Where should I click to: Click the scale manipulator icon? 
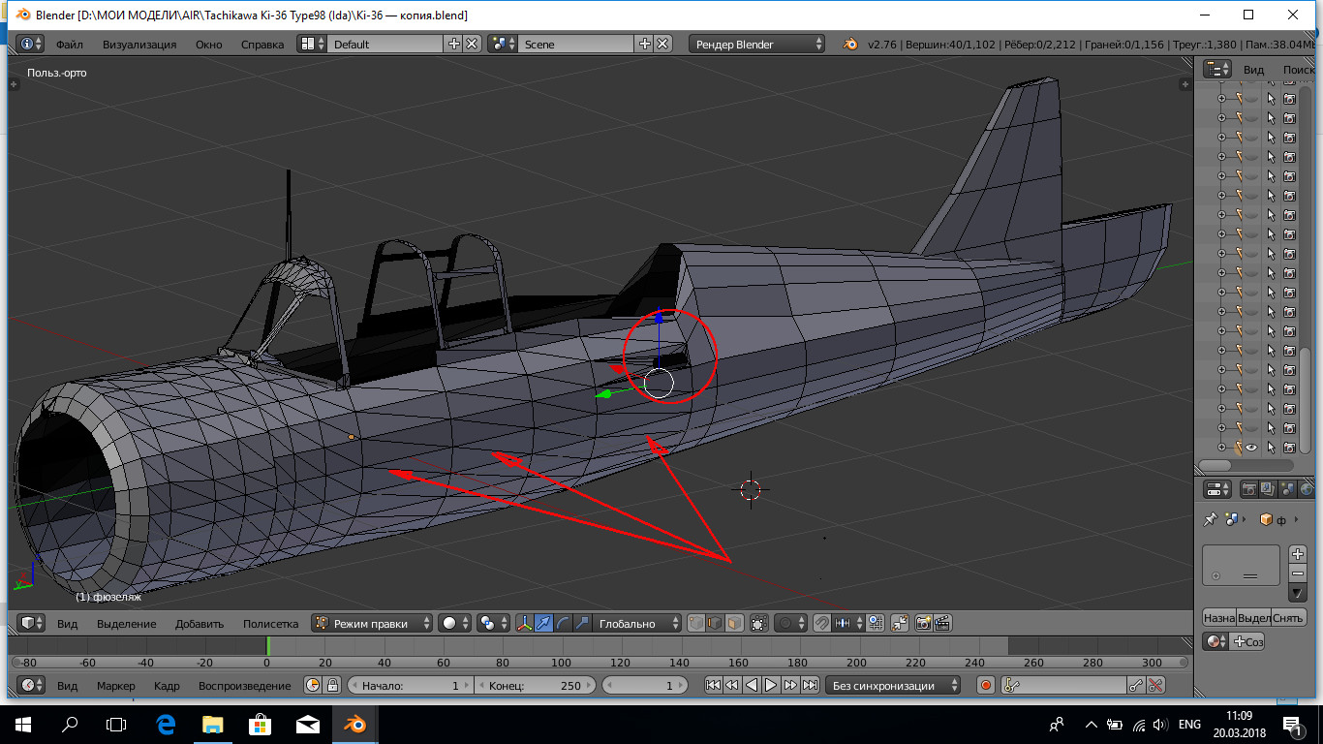581,624
